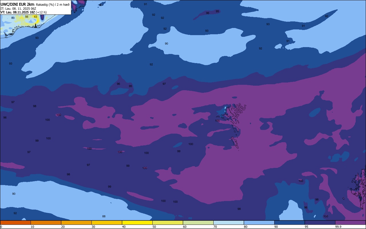Screen dimensions: 366x229
Task: Click the "100" value beside the Faroe Islands
Action: (x=217, y=120)
